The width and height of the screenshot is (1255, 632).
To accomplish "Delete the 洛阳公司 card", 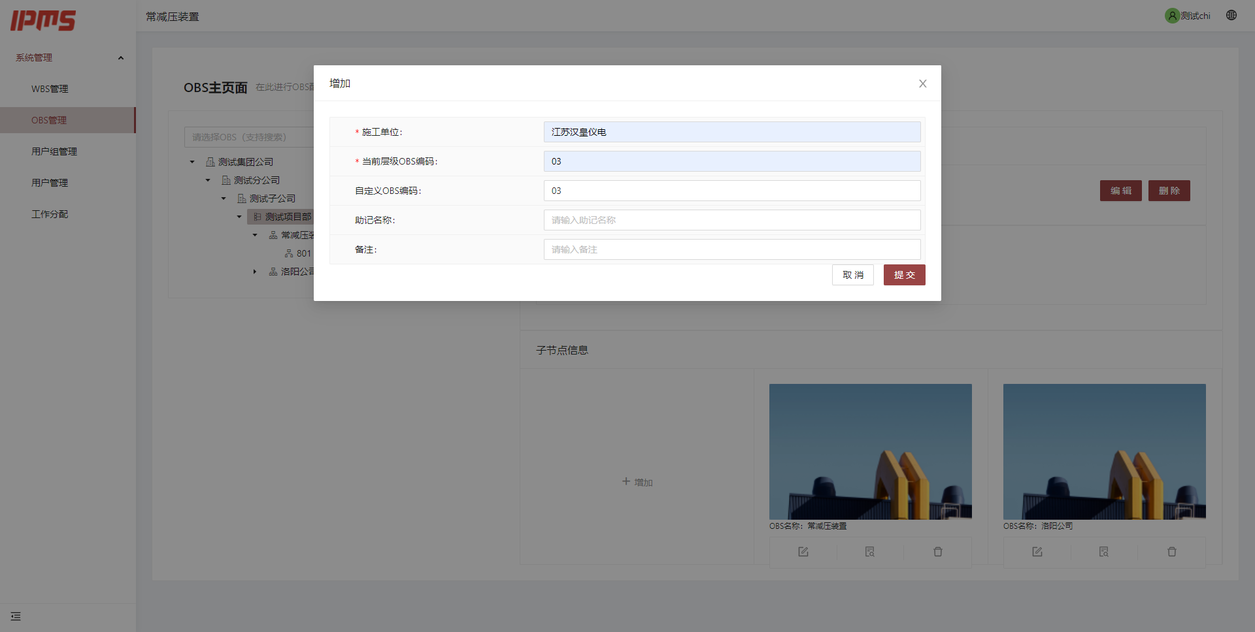I will (x=1172, y=552).
